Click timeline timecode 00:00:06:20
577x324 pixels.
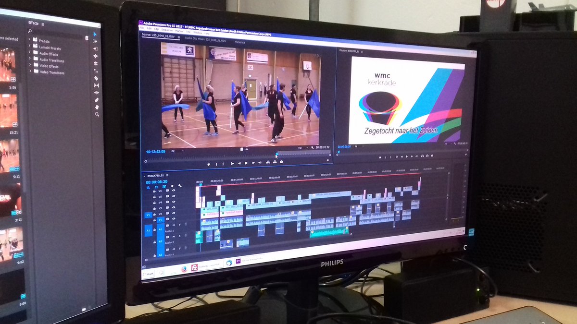pos(157,182)
